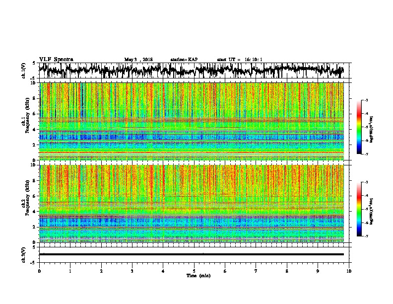The width and height of the screenshot is (393, 304).
Task: Click the "8" kHz tick on ch.1 spectrogram axis
Action: click(35, 98)
